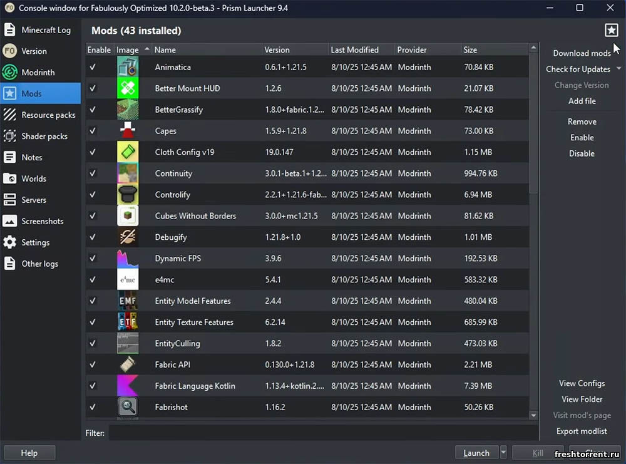Image resolution: width=626 pixels, height=464 pixels.
Task: Focus the Filter text field
Action: pos(323,432)
